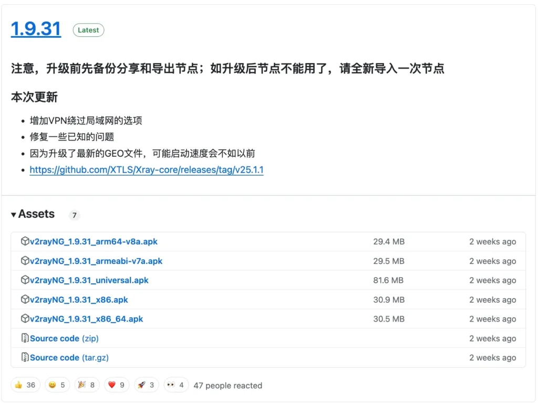The height and width of the screenshot is (405, 538).
Task: Download v2rayNG_1.9.31_x86_64.apk
Action: click(87, 319)
